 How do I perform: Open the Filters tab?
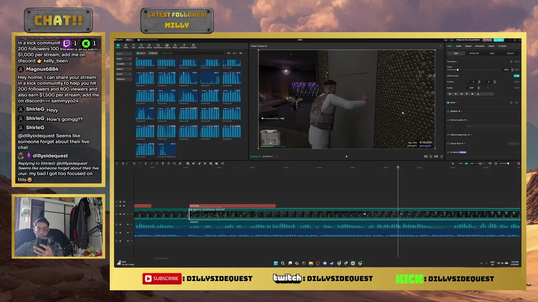(x=175, y=46)
